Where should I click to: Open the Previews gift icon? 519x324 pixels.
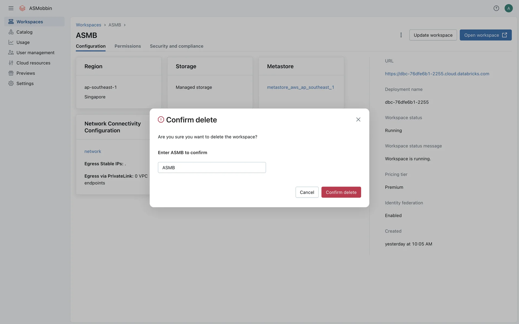(11, 73)
